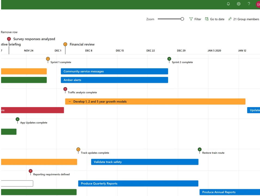The height and width of the screenshot is (196, 260).
Task: Click the Filter funnel icon
Action: point(191,19)
